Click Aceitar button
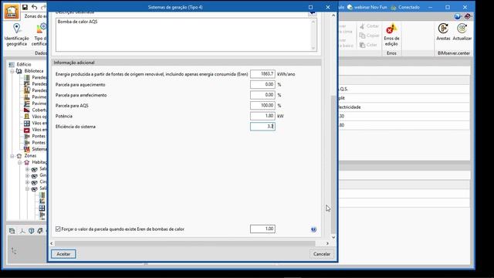Screen dimensions: 494x278 pyautogui.click(x=63, y=254)
